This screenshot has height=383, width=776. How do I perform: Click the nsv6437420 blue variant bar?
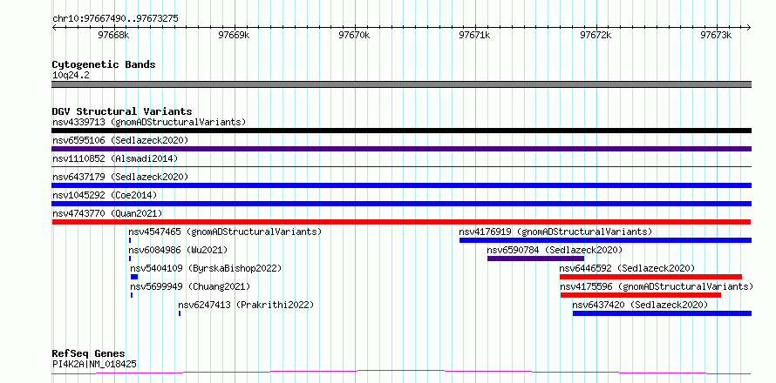click(x=662, y=313)
